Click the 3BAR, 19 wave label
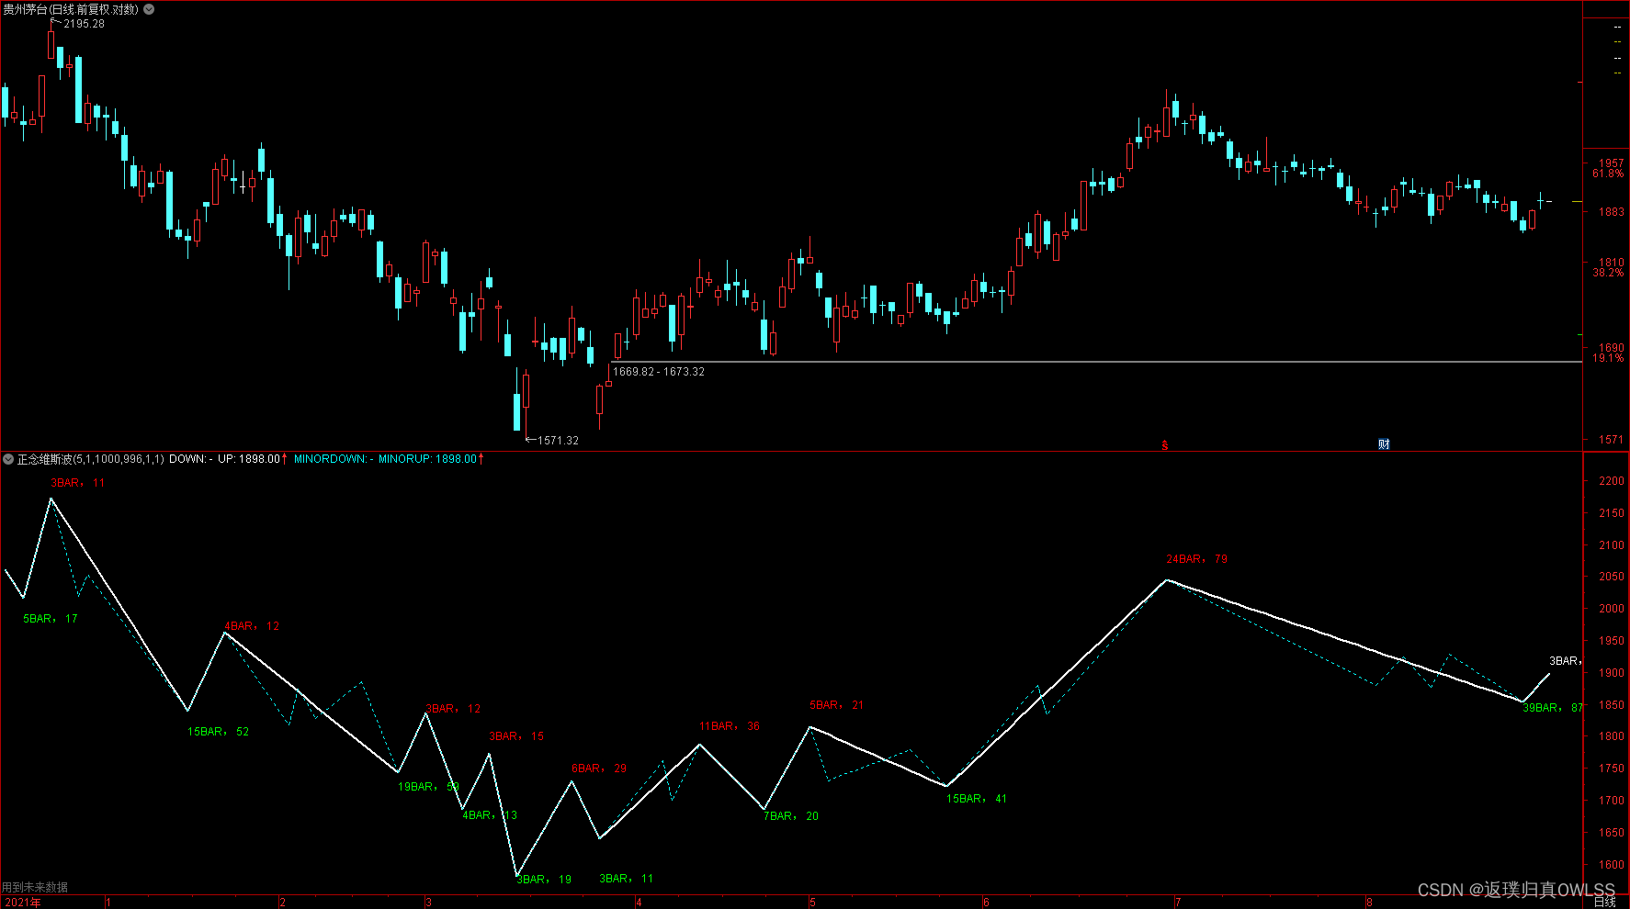The height and width of the screenshot is (909, 1630). [x=544, y=880]
